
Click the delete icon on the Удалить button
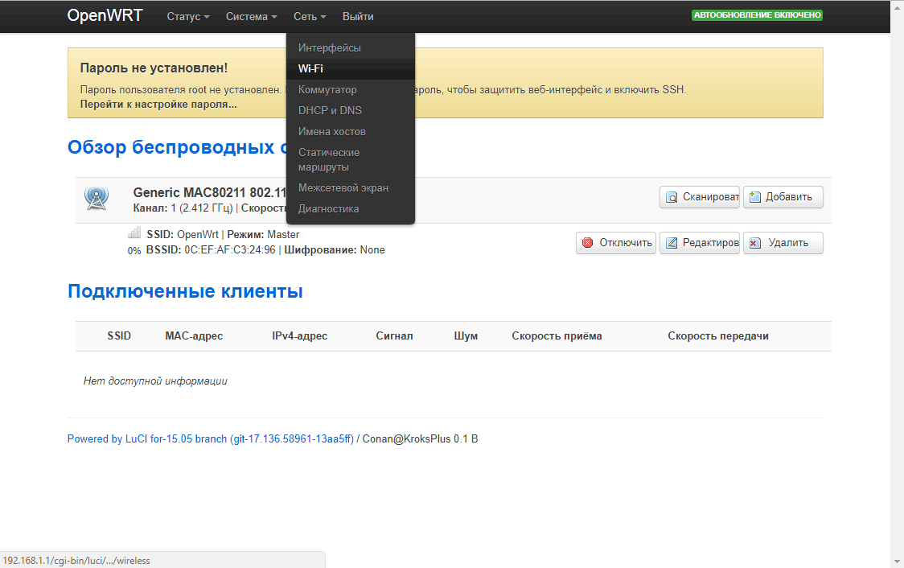pos(754,243)
